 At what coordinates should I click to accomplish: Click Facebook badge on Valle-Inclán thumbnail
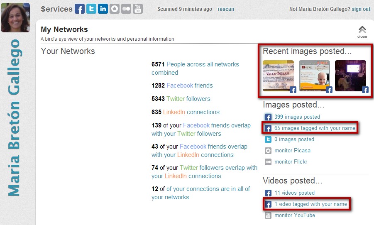(x=293, y=90)
